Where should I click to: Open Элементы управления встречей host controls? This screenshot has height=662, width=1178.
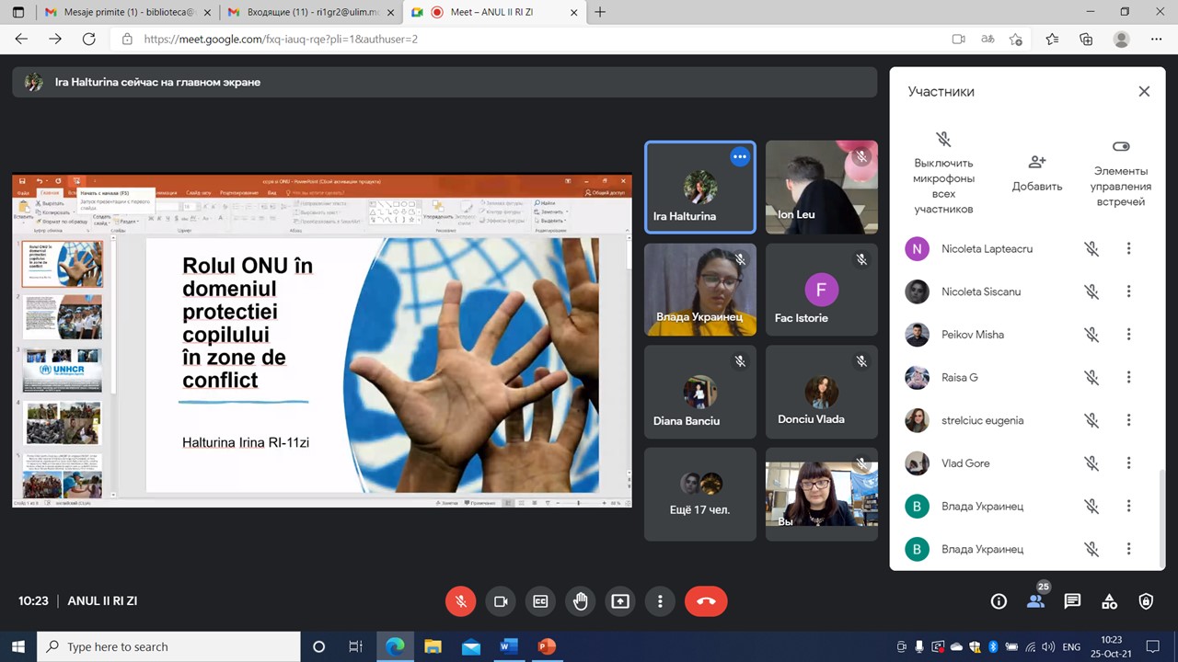[x=1120, y=173]
